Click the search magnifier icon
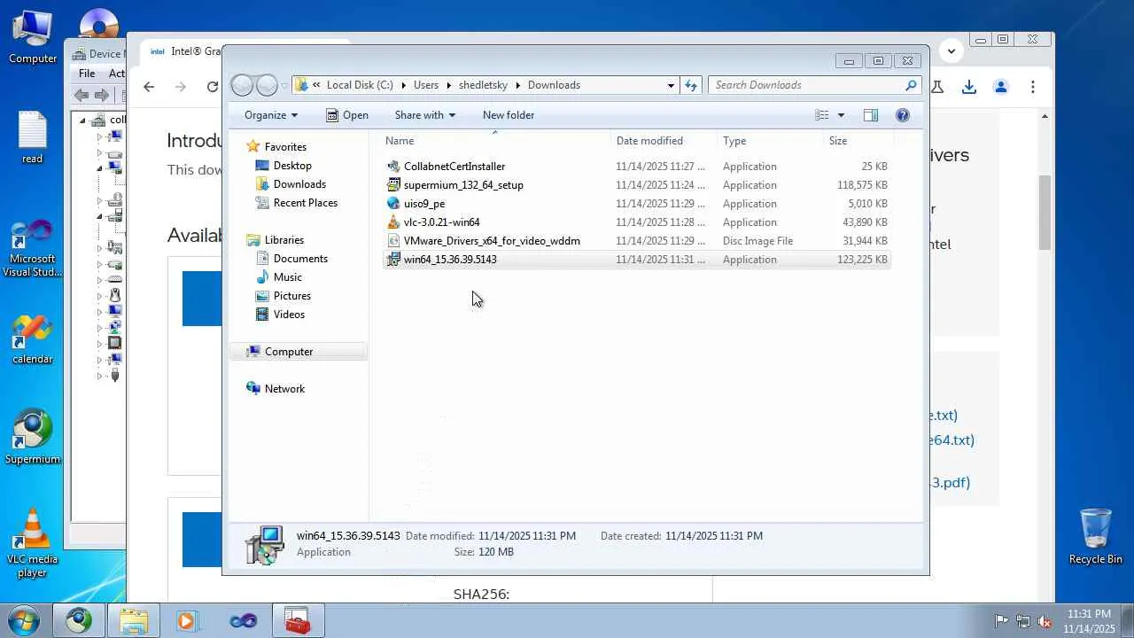The height and width of the screenshot is (638, 1134). point(910,85)
